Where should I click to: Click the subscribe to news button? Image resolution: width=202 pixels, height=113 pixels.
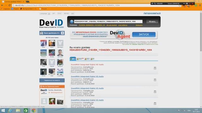coord(52,80)
